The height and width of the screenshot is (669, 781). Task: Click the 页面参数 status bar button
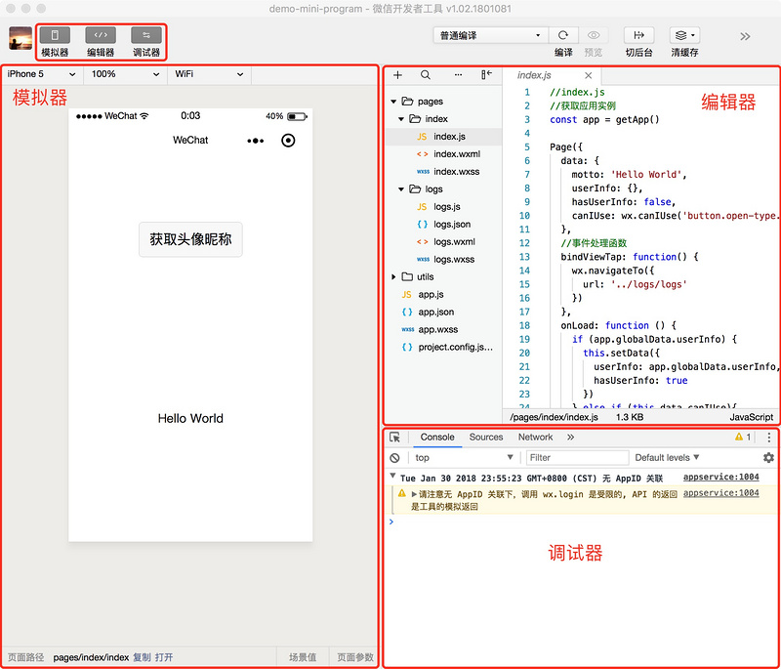(x=355, y=657)
